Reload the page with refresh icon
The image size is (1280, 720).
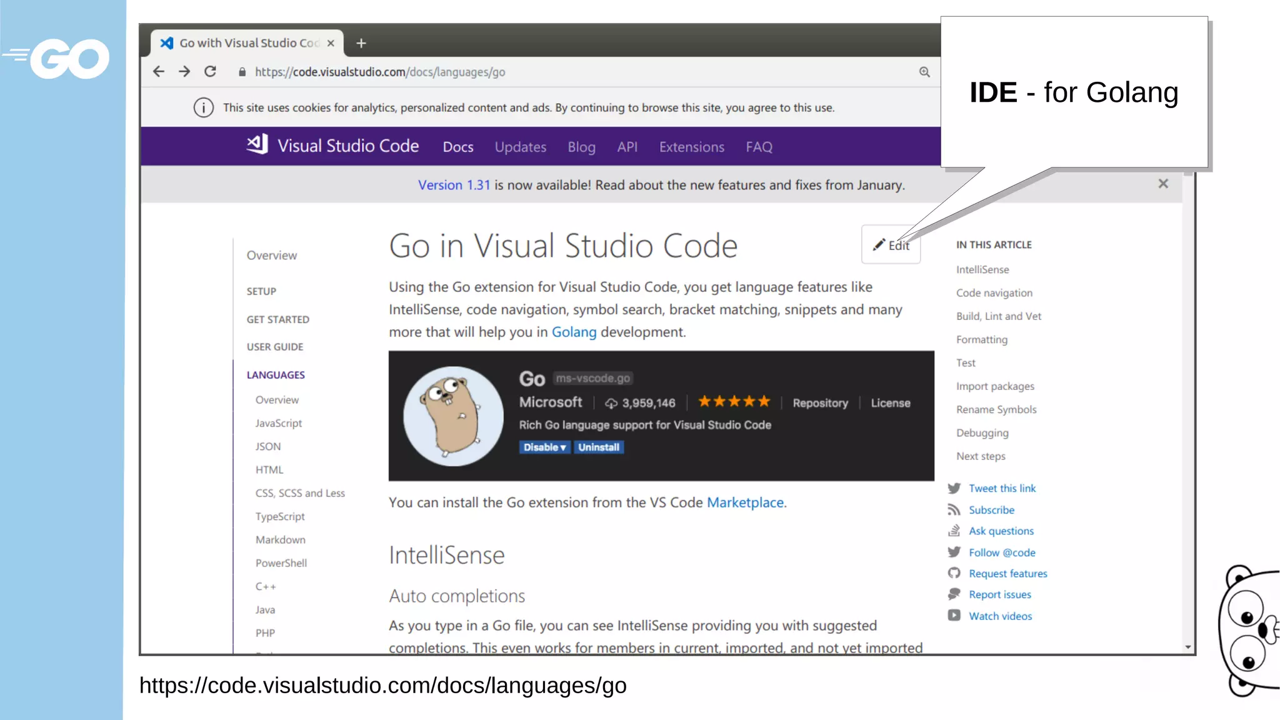click(211, 72)
